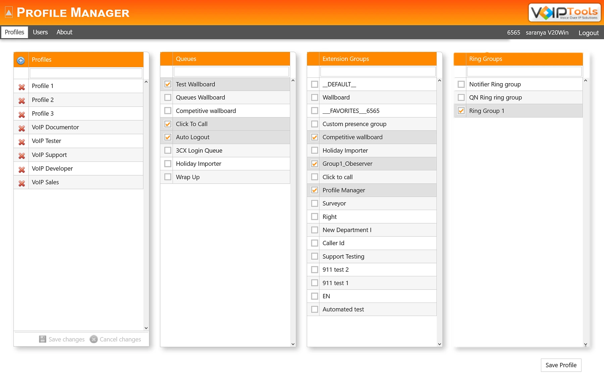Click down arrow of Queues scrollbar
604x379 pixels.
[x=293, y=344]
